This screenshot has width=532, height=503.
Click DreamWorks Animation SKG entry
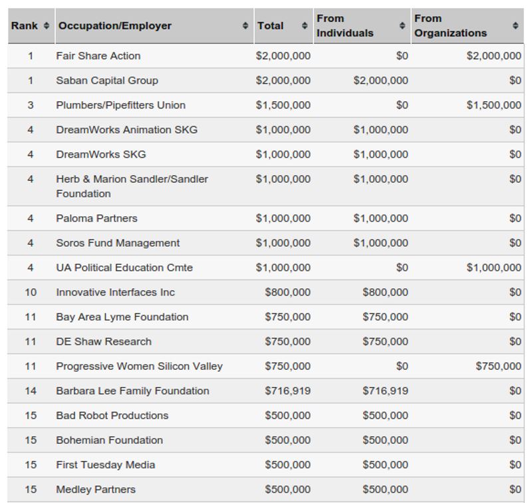126,130
